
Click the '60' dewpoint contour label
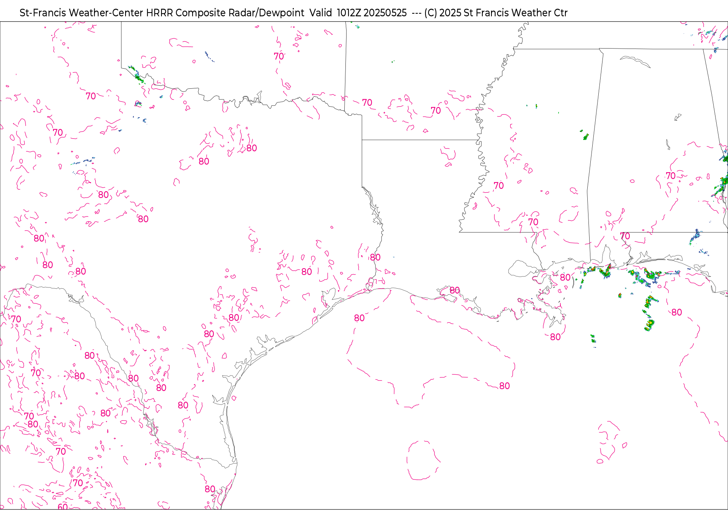click(63, 507)
